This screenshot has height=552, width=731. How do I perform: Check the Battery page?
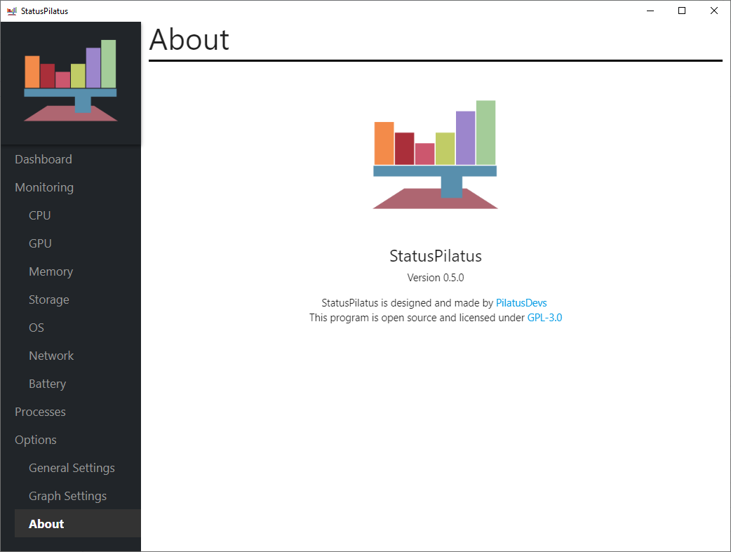pos(77,384)
